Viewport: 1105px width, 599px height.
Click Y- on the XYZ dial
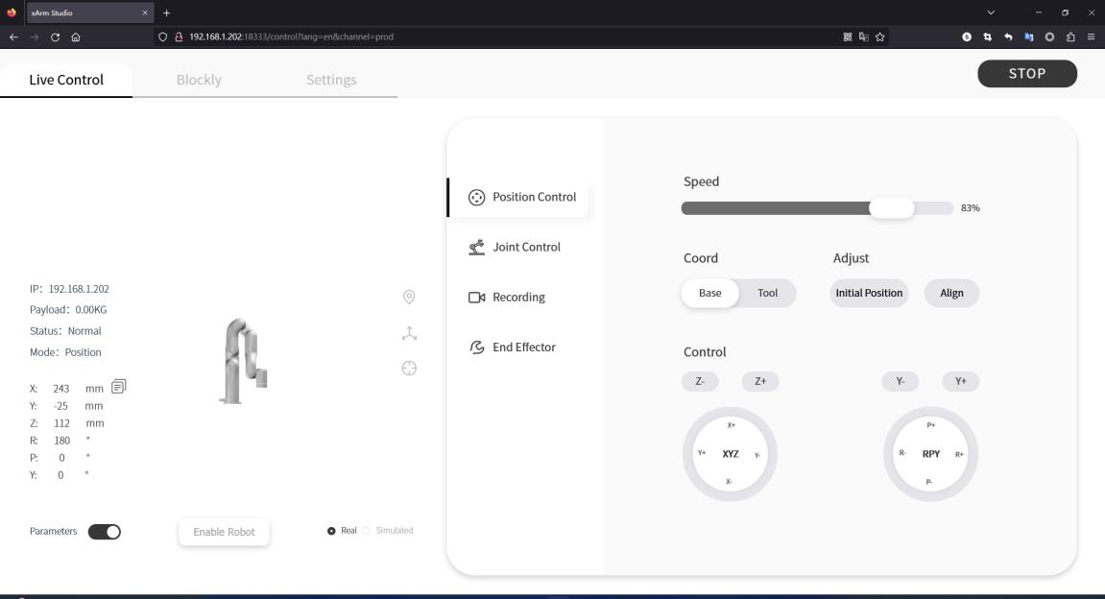click(x=757, y=455)
